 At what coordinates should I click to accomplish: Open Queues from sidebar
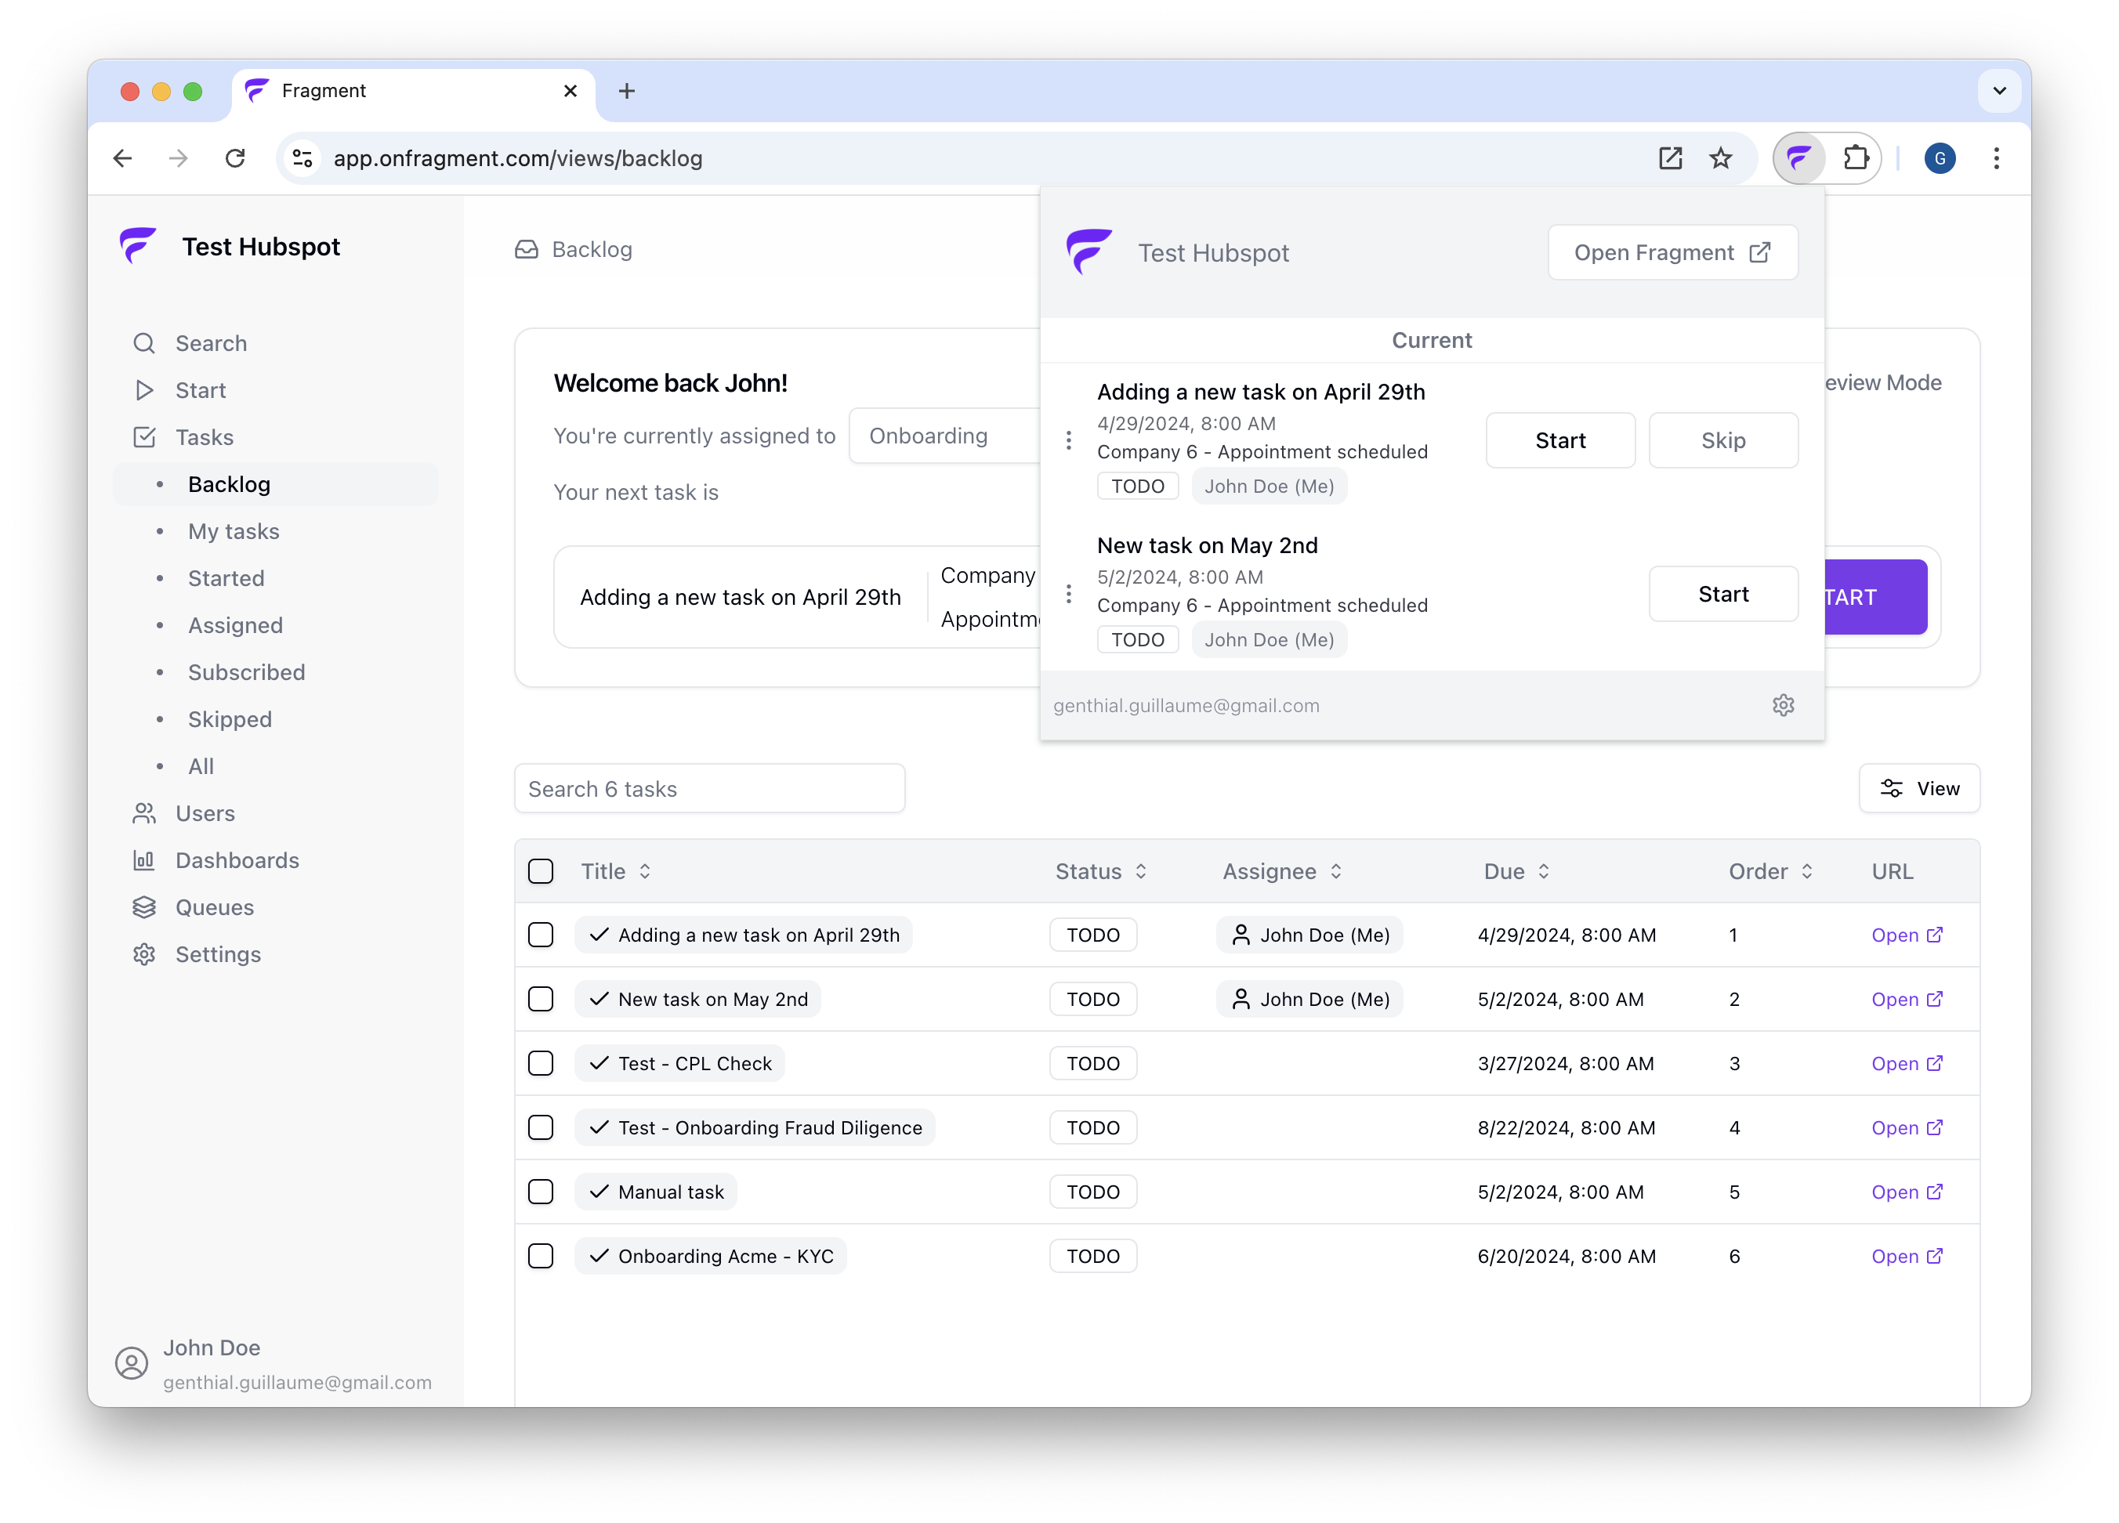(x=214, y=906)
